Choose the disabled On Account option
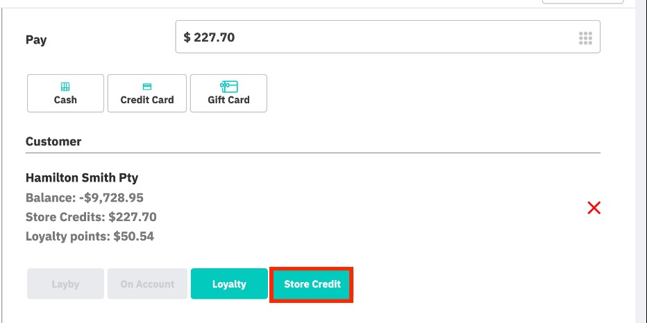The image size is (647, 323). pos(147,284)
